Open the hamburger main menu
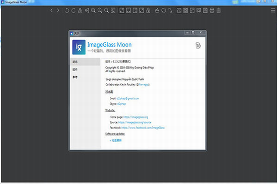 click(x=273, y=11)
